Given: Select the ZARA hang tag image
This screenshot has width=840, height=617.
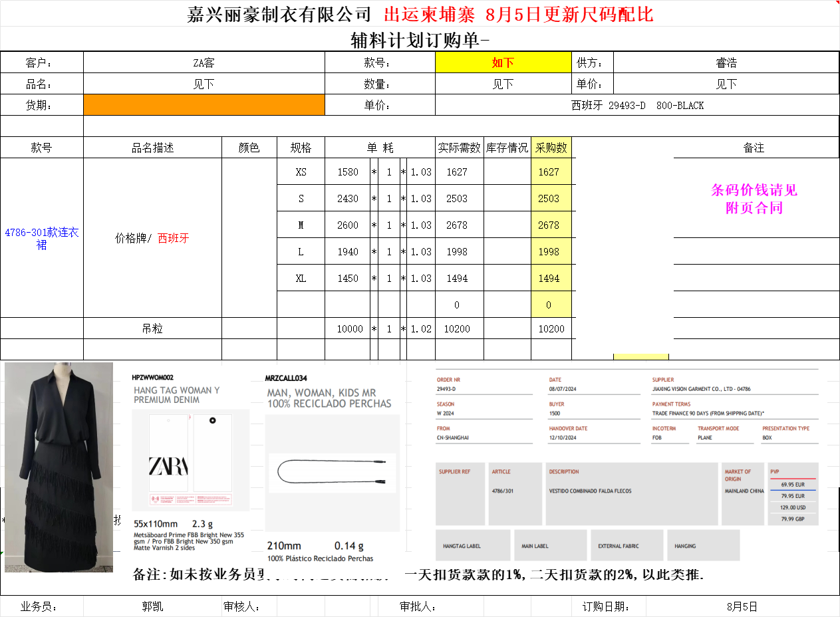Looking at the screenshot, I should pyautogui.click(x=190, y=459).
